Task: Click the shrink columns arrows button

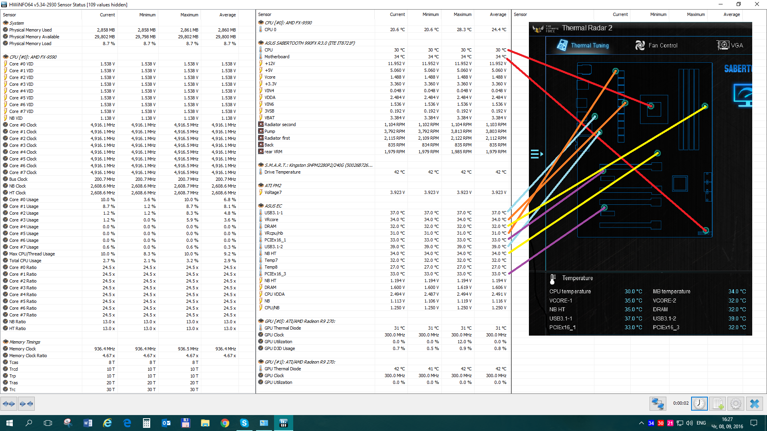Action: [26, 404]
